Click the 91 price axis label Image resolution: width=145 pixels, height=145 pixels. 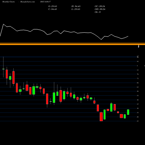138,61
